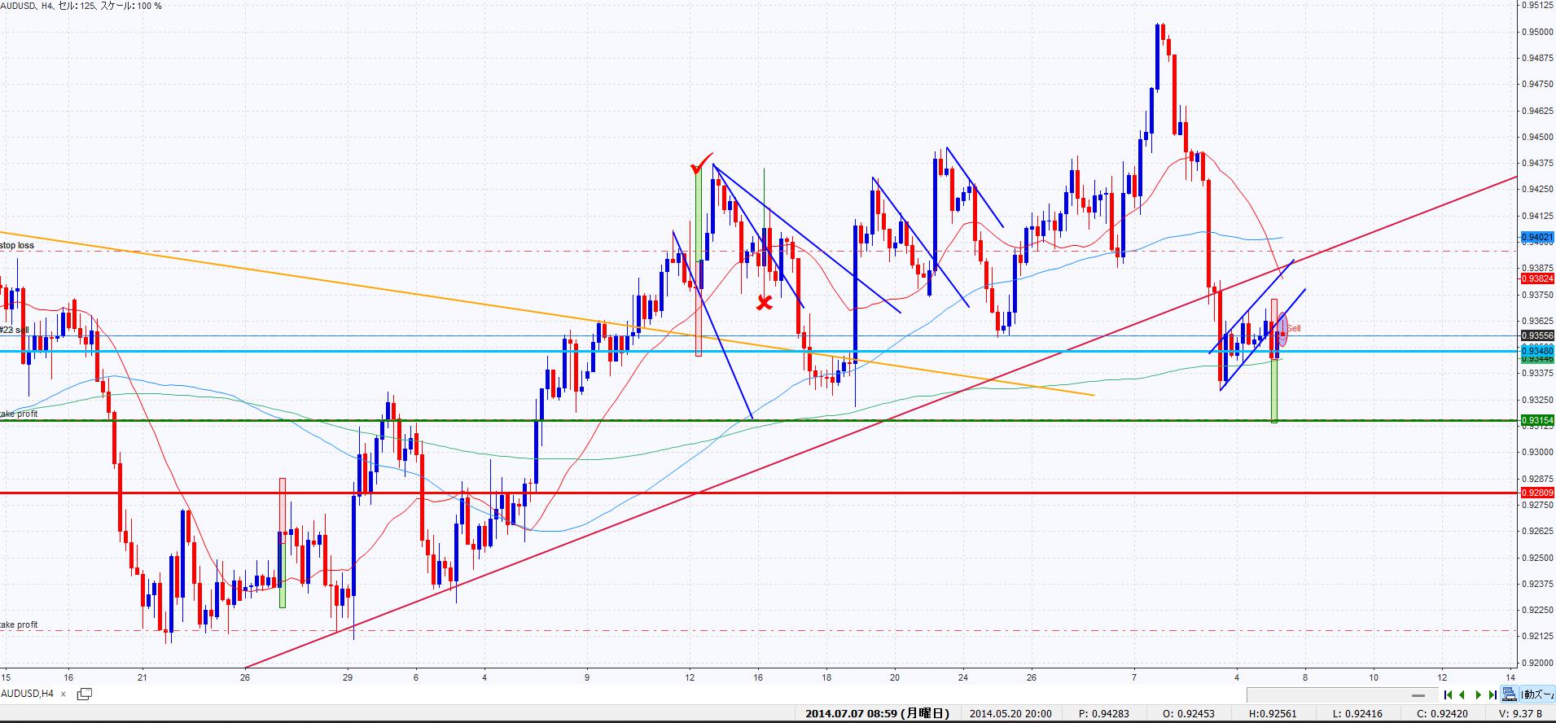Select the AUDUSD,H4 chart tab

(x=28, y=694)
